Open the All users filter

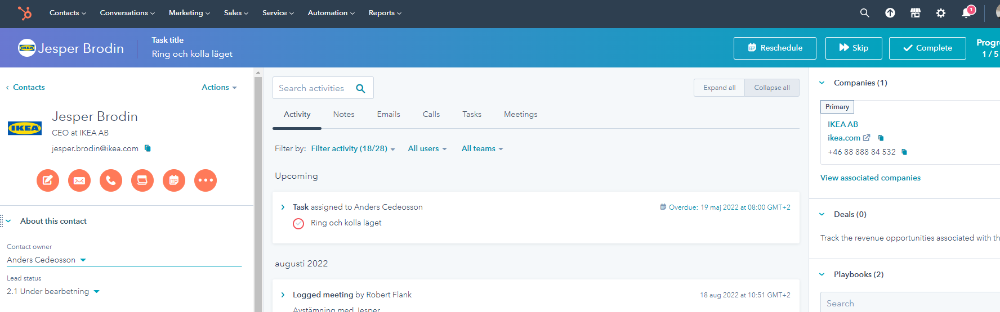(427, 149)
